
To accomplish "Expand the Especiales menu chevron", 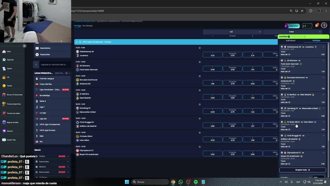I will pos(68,162).
